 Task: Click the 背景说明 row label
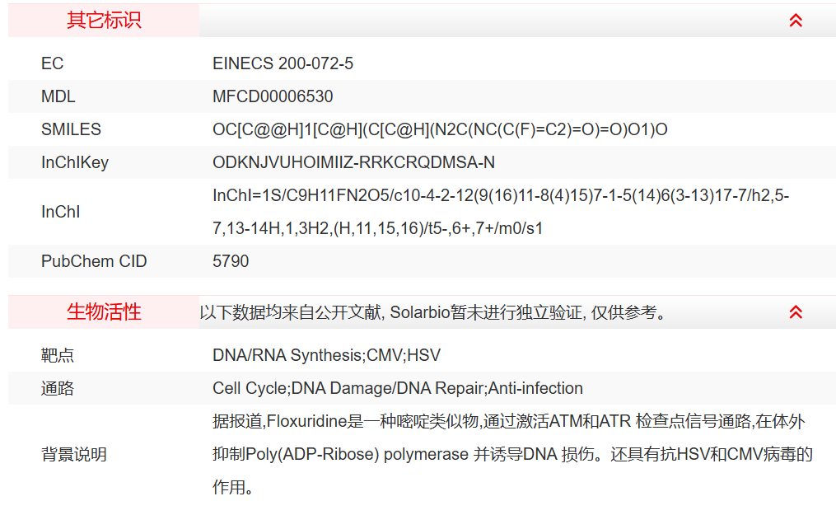pos(74,454)
